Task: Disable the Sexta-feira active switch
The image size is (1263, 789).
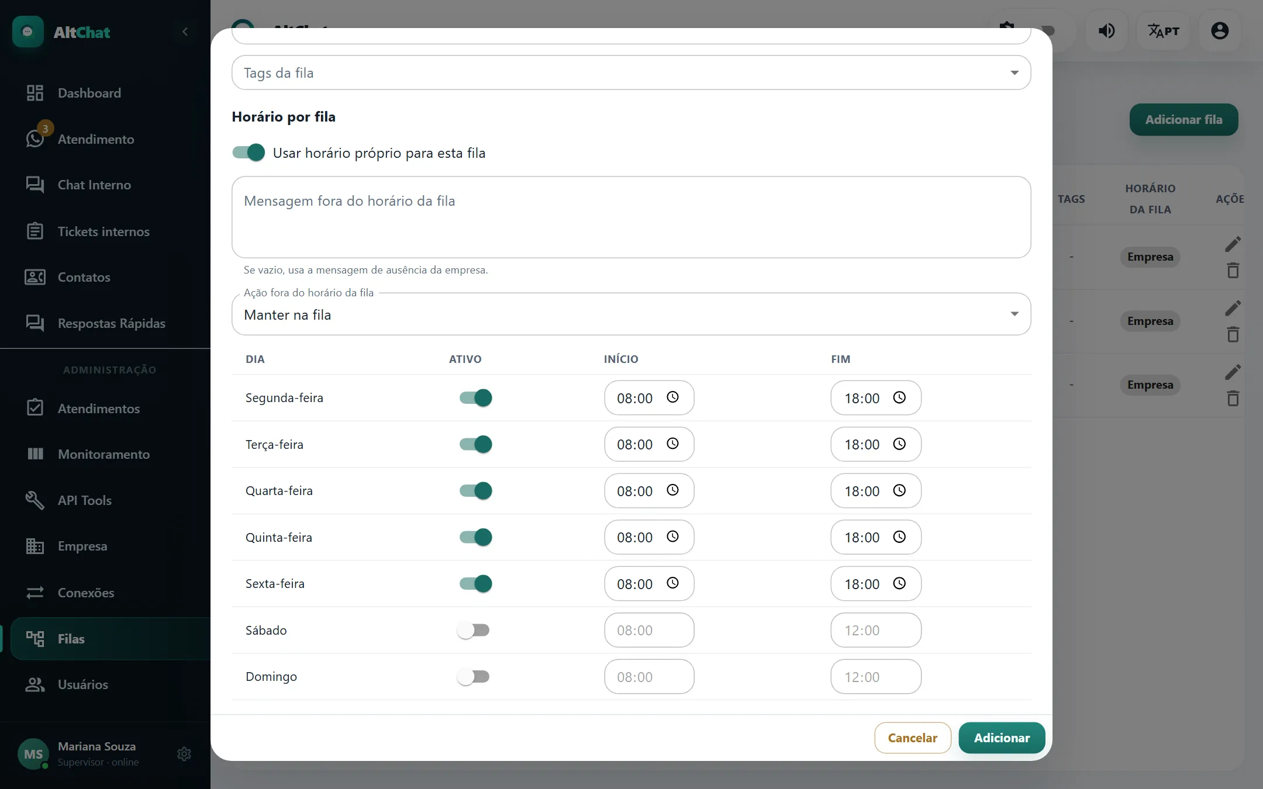Action: 475,583
